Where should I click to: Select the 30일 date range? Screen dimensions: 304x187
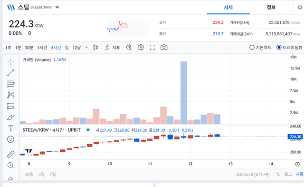click(x=29, y=174)
